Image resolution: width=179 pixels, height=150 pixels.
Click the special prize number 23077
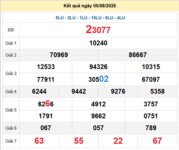pyautogui.click(x=98, y=30)
